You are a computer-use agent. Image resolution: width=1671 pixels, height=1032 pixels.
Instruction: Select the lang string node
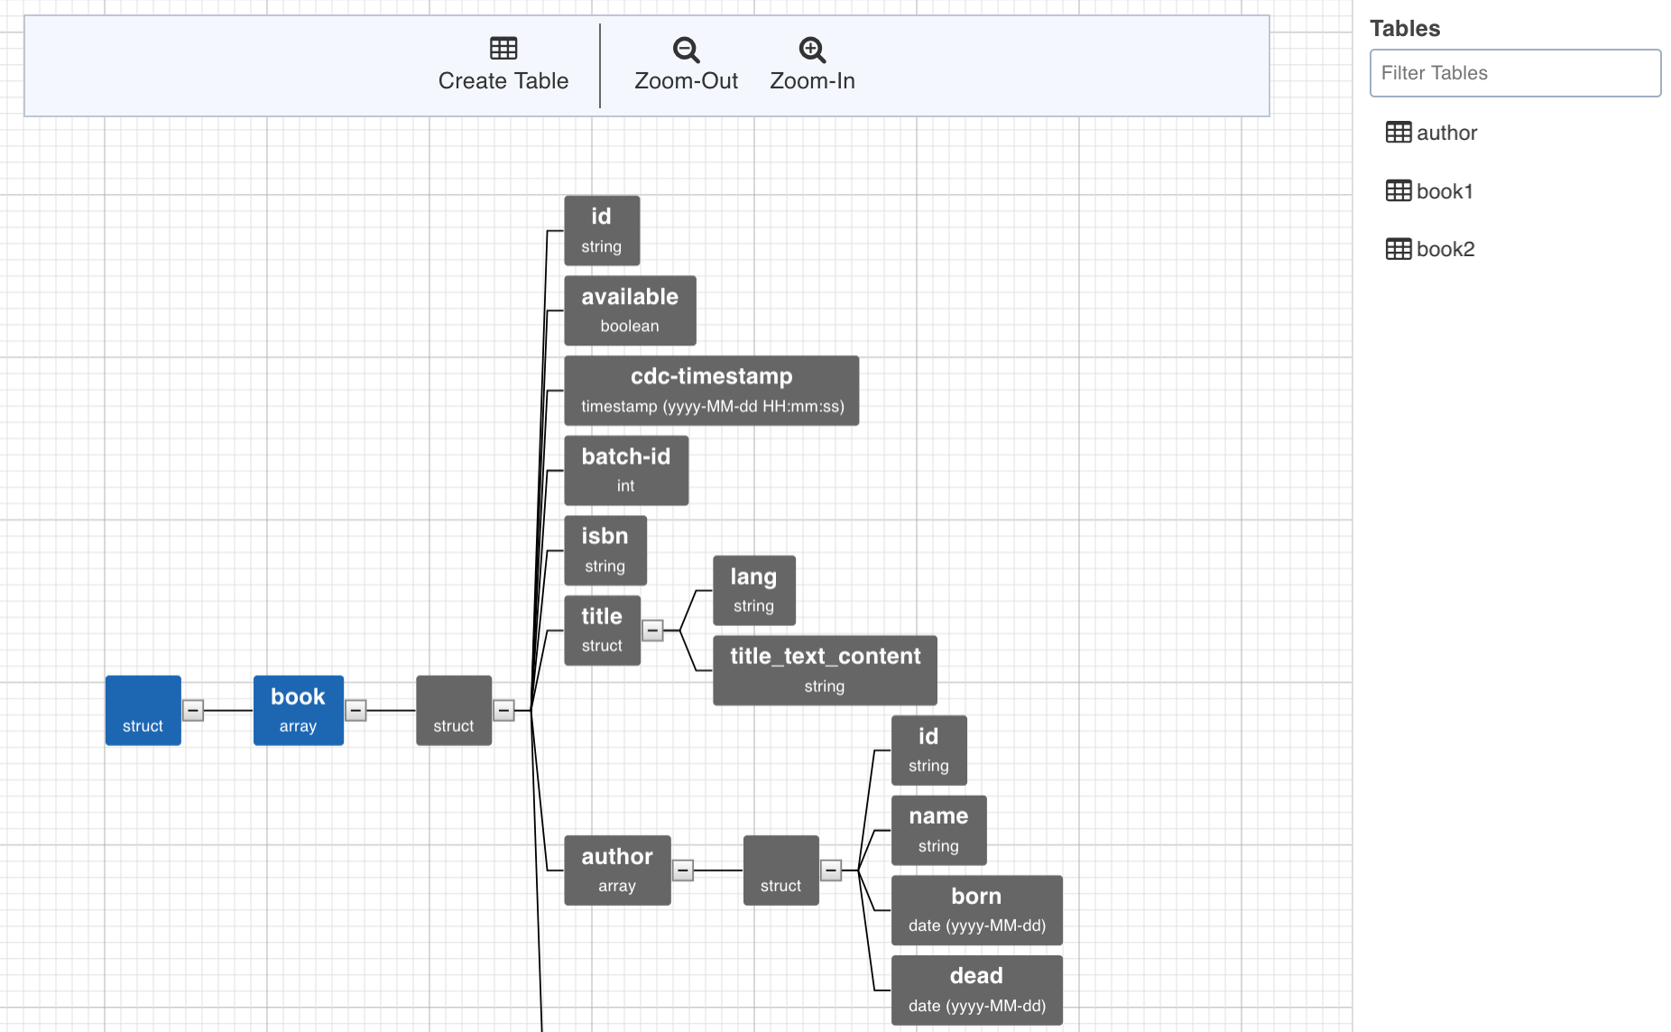click(x=753, y=591)
